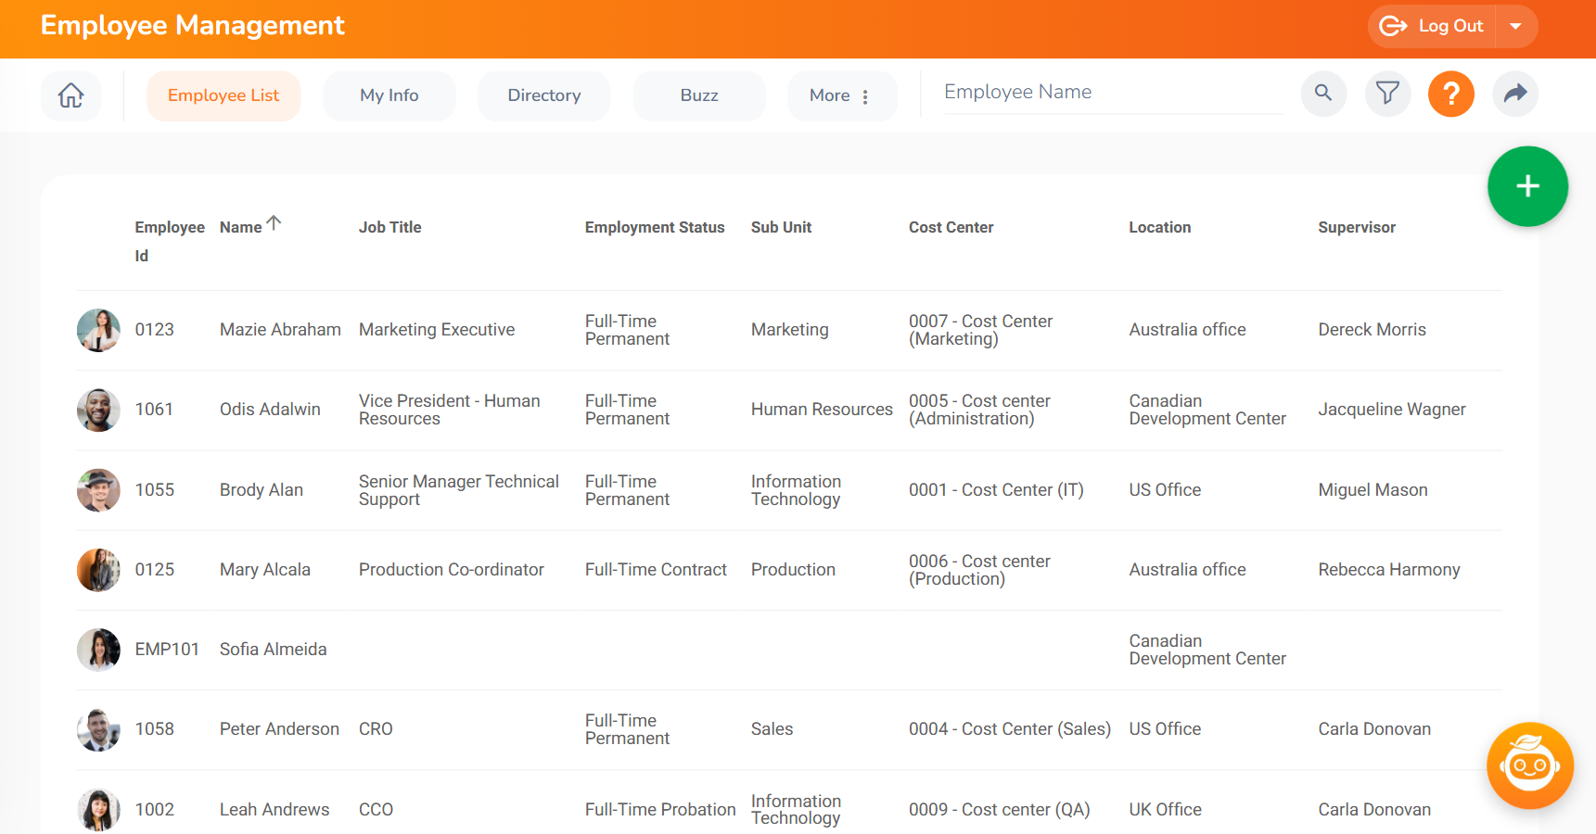Open Sofia Almeida's profile photo
1596x834 pixels.
coord(98,650)
